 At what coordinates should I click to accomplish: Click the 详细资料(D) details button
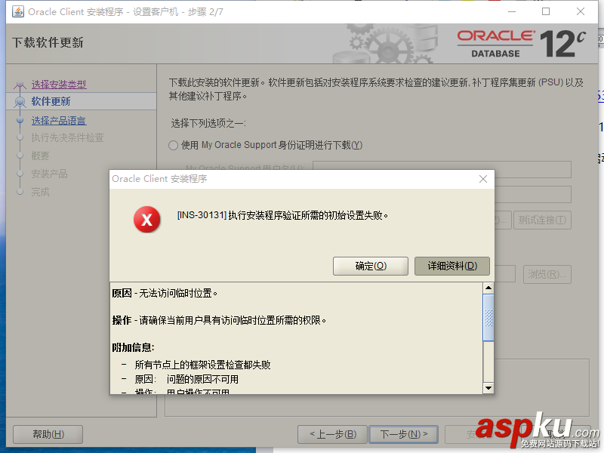point(451,266)
